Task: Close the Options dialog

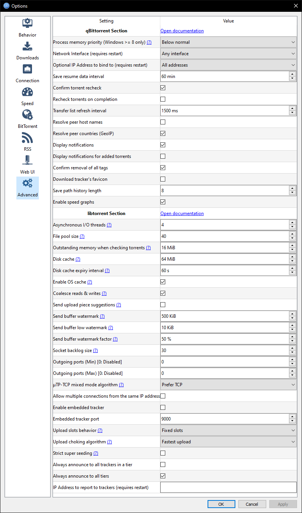Action: (296, 6)
